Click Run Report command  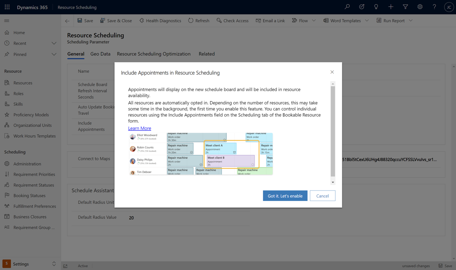[391, 21]
